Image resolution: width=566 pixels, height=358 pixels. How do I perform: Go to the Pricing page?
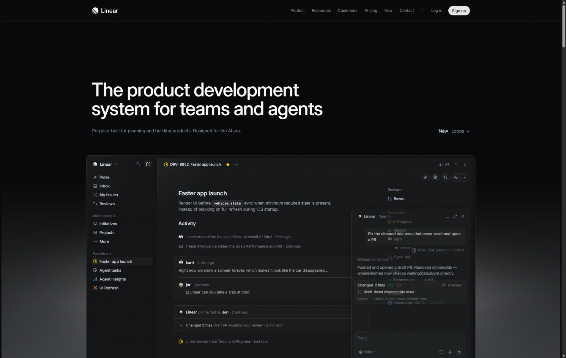click(x=371, y=11)
